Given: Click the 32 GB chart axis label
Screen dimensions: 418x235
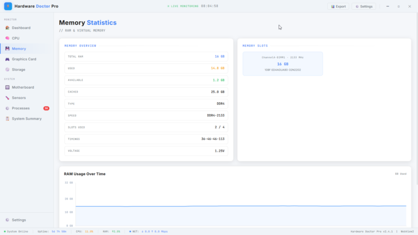Looking at the screenshot, I should [69, 183].
